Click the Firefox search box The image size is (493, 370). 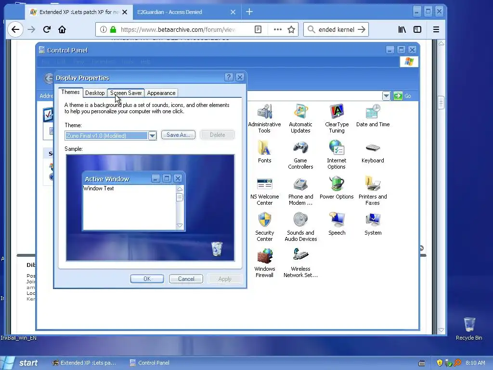pyautogui.click(x=337, y=29)
